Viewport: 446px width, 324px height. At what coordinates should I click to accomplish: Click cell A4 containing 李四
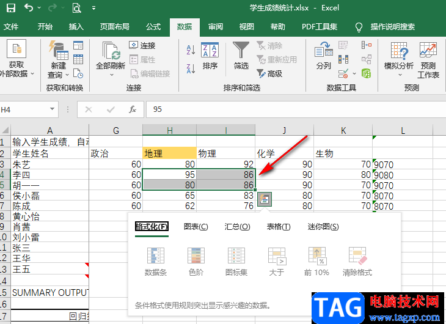(49, 174)
